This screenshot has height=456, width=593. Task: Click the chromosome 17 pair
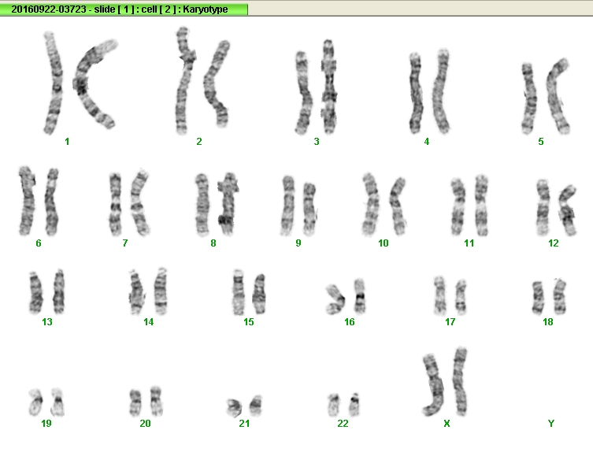450,295
